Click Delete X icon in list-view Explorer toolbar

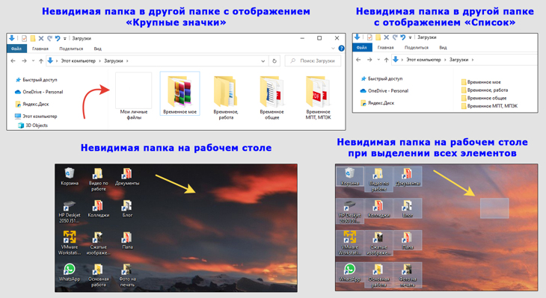click(x=387, y=37)
